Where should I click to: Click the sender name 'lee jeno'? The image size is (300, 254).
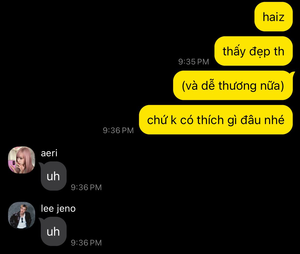(x=58, y=208)
